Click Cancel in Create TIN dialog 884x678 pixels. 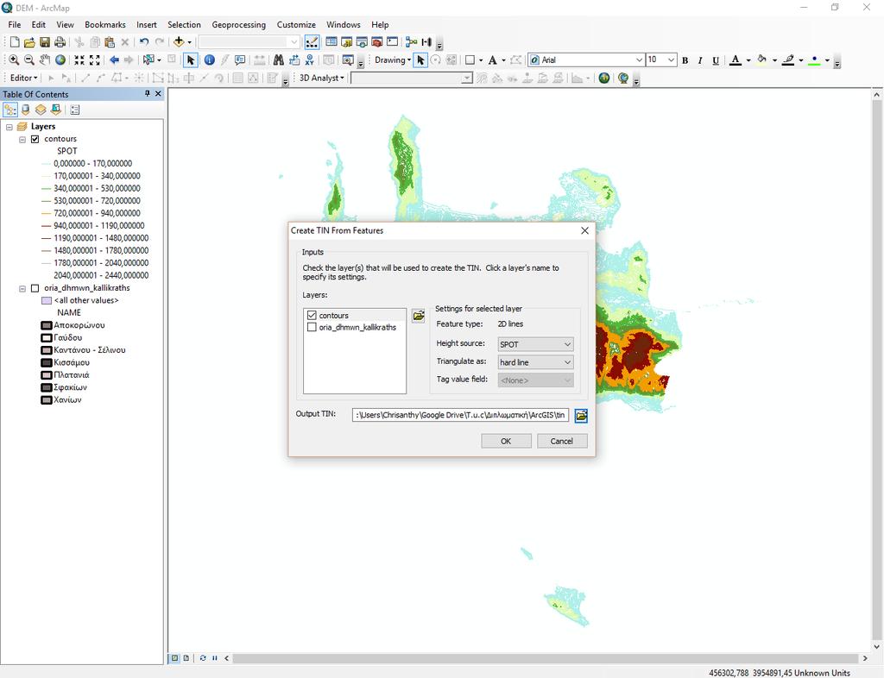pos(562,441)
